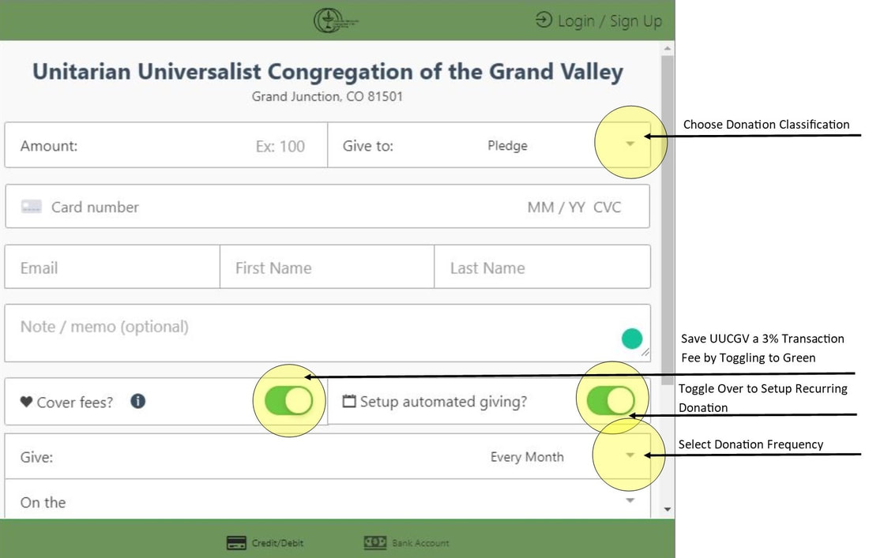Click the heart icon beside Cover fees
869x558 pixels.
click(x=26, y=402)
